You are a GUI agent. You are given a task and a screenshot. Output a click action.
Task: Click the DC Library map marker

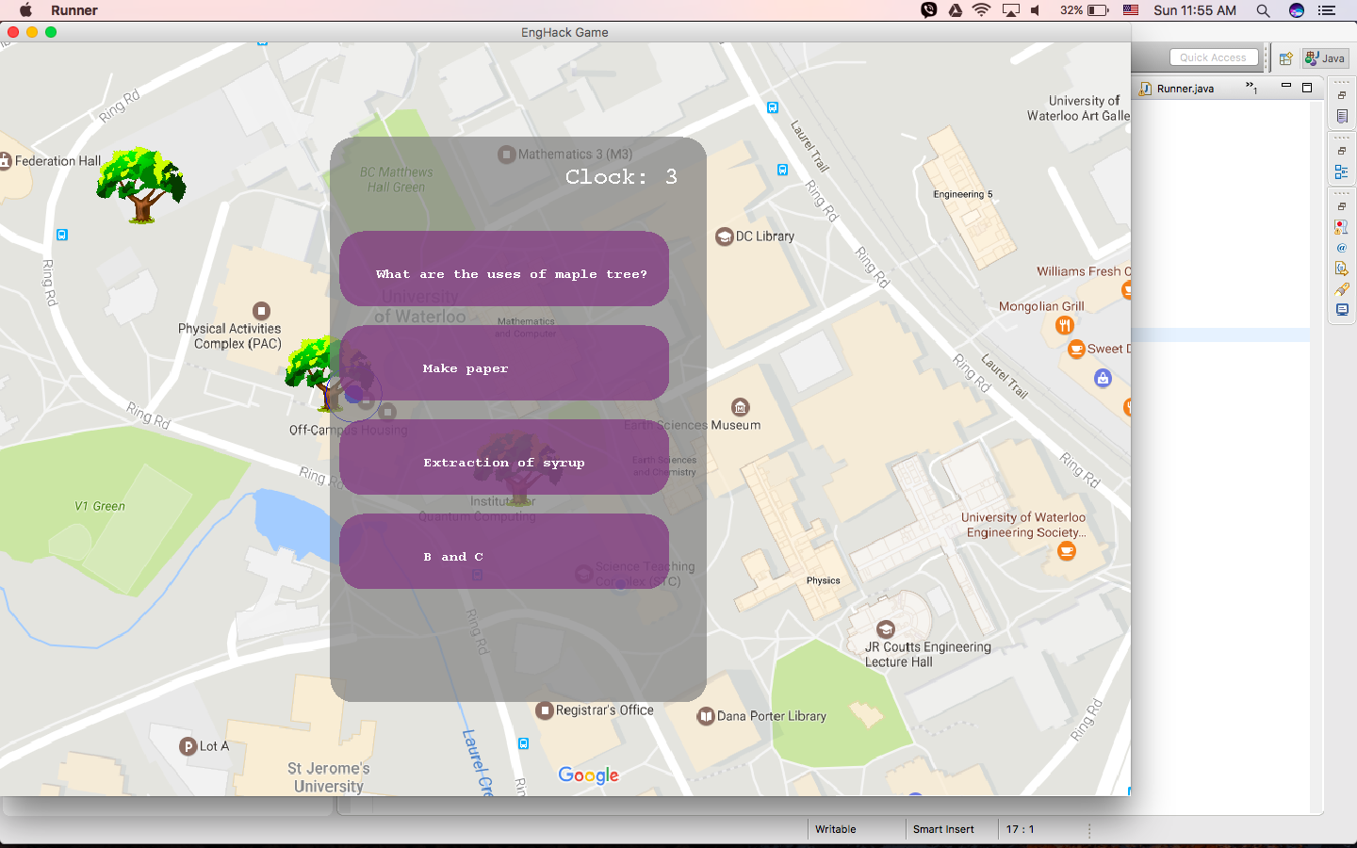(724, 236)
